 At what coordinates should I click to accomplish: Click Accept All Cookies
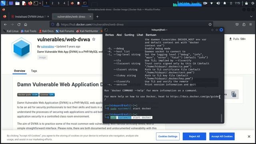(x=222, y=136)
